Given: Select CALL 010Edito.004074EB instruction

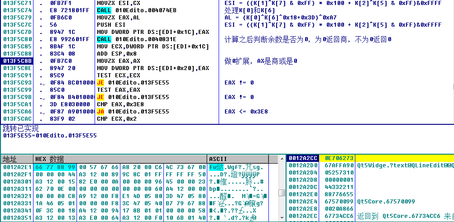Looking at the screenshot, I should (x=137, y=10).
